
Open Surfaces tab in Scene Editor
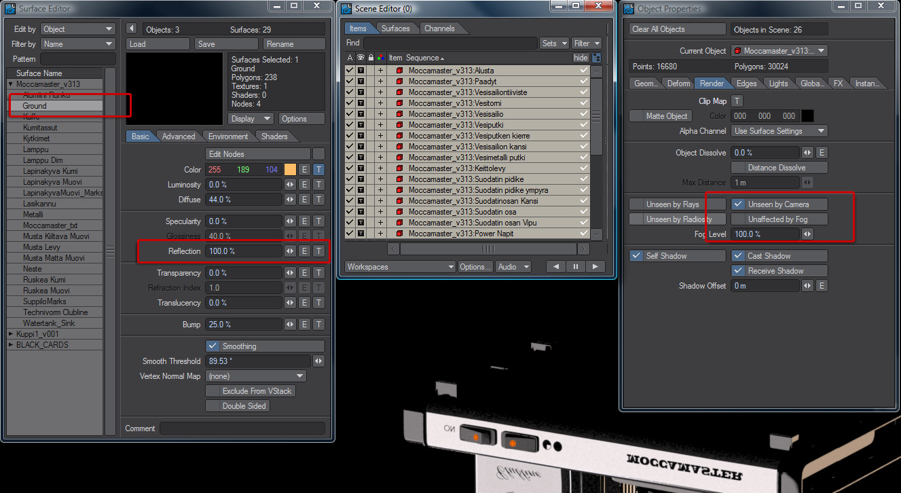click(x=395, y=29)
